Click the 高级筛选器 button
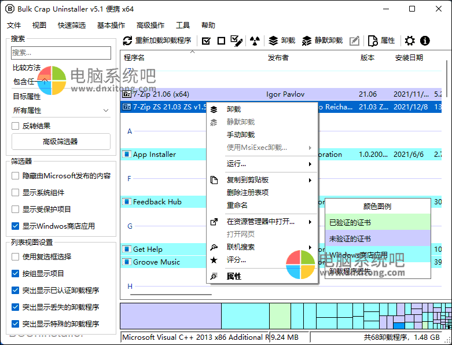The image size is (452, 345). pyautogui.click(x=61, y=141)
